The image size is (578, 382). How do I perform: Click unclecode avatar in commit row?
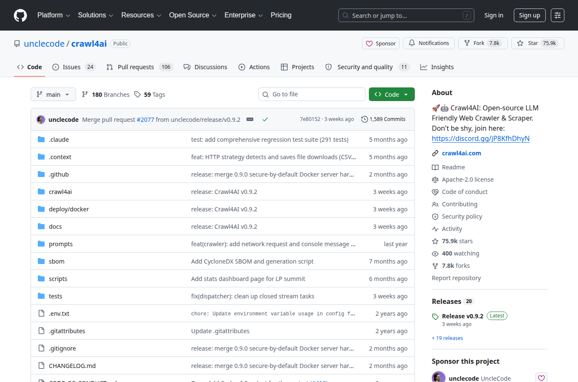click(41, 120)
